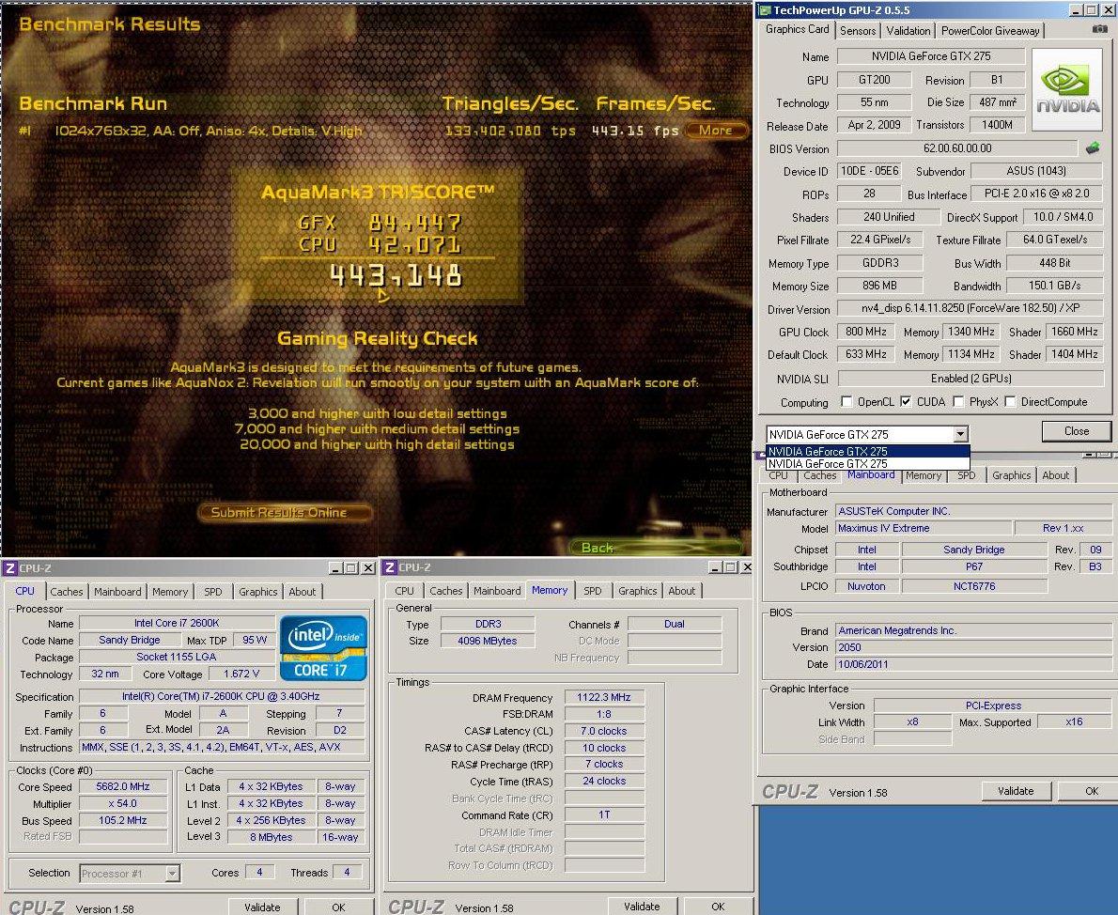Select the Graphics Card tab in GPU-Z

(x=797, y=29)
